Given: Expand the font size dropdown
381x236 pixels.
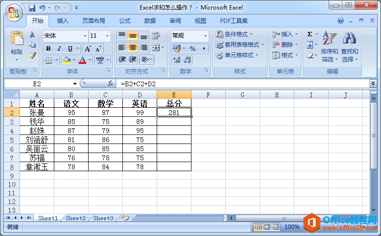Looking at the screenshot, I should click(x=108, y=36).
